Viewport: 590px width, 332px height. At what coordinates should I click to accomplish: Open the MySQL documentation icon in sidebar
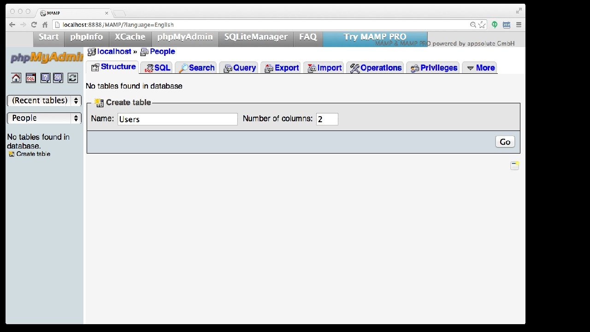[x=58, y=78]
